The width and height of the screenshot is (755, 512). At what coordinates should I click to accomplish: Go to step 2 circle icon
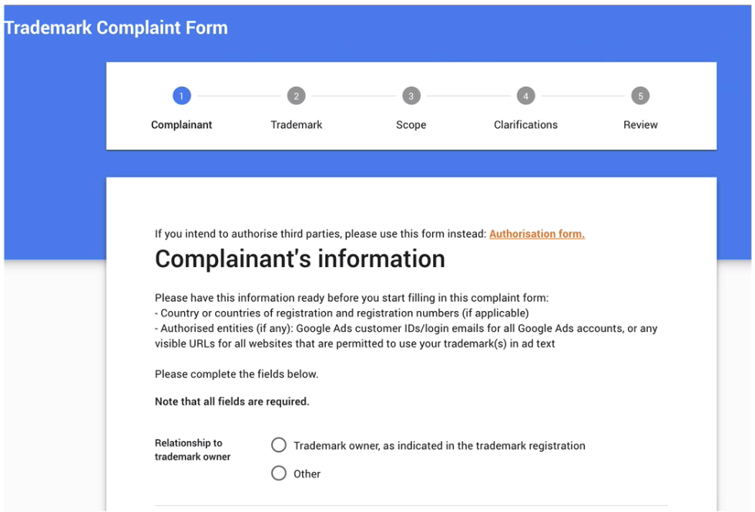click(x=296, y=95)
